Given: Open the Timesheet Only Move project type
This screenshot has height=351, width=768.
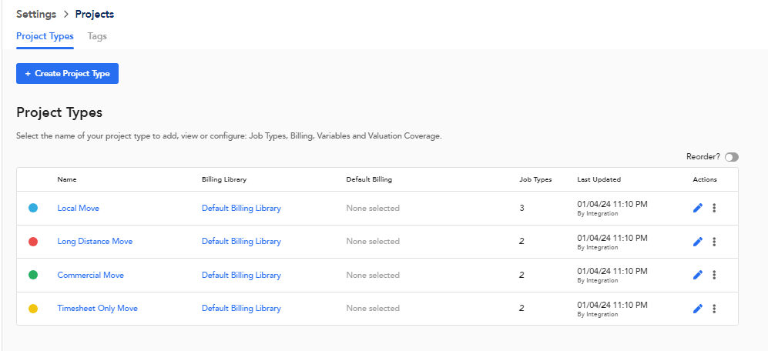Looking at the screenshot, I should 98,309.
